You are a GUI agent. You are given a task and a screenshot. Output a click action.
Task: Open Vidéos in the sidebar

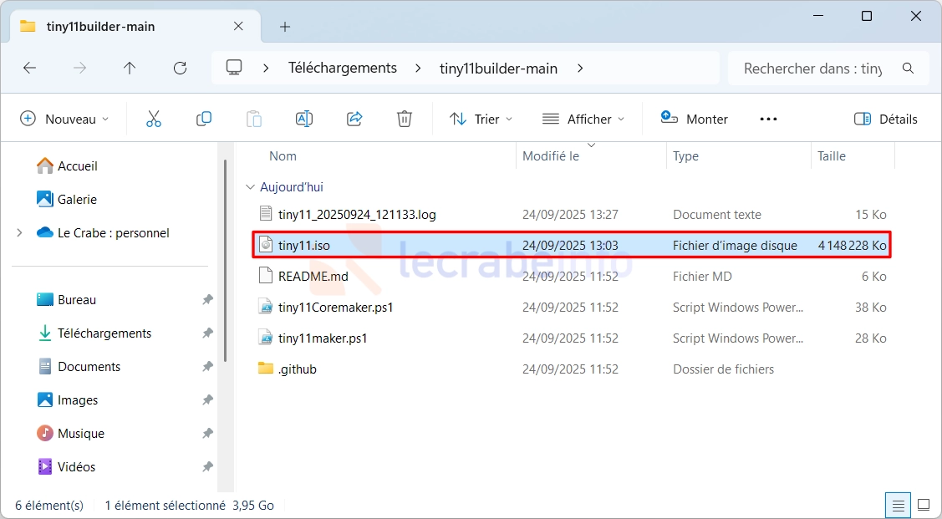(x=66, y=466)
